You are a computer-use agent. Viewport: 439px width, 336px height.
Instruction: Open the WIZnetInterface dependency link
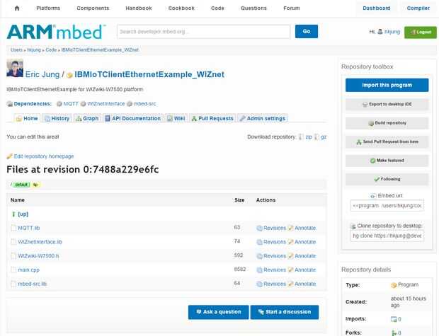[106, 104]
